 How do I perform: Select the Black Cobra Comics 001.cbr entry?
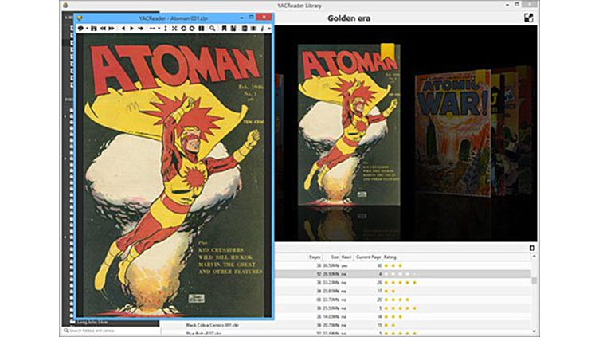pos(212,325)
